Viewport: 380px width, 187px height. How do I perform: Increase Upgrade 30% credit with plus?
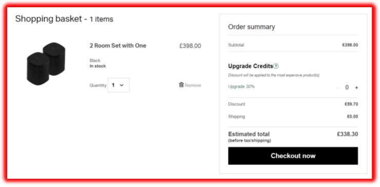tap(356, 87)
